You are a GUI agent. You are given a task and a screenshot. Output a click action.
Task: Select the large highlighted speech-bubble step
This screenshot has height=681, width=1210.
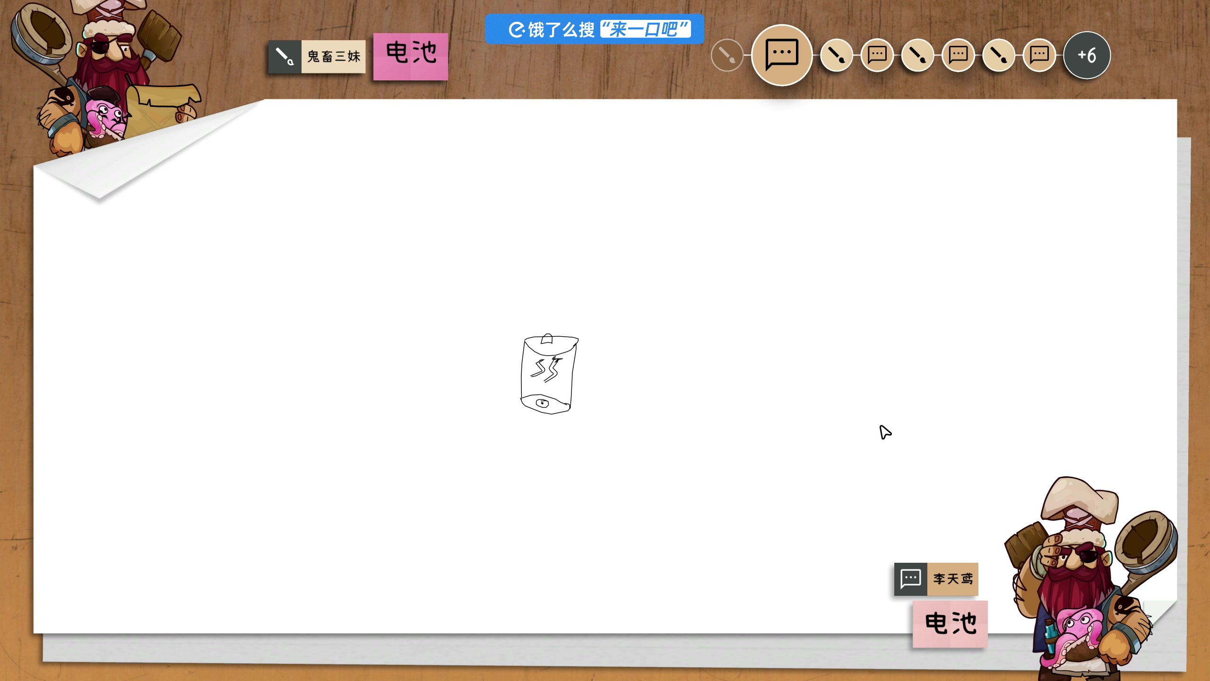click(782, 55)
